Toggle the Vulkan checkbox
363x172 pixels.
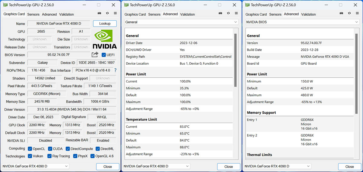pos(30,156)
